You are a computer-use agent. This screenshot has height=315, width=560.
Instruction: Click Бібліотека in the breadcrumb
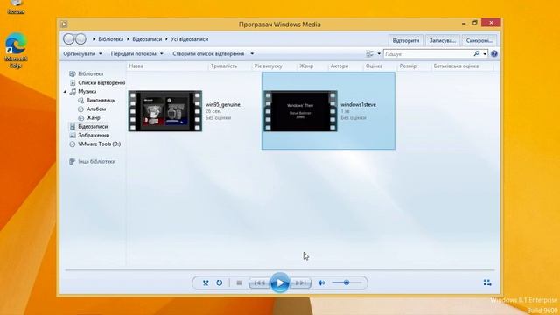tap(111, 39)
